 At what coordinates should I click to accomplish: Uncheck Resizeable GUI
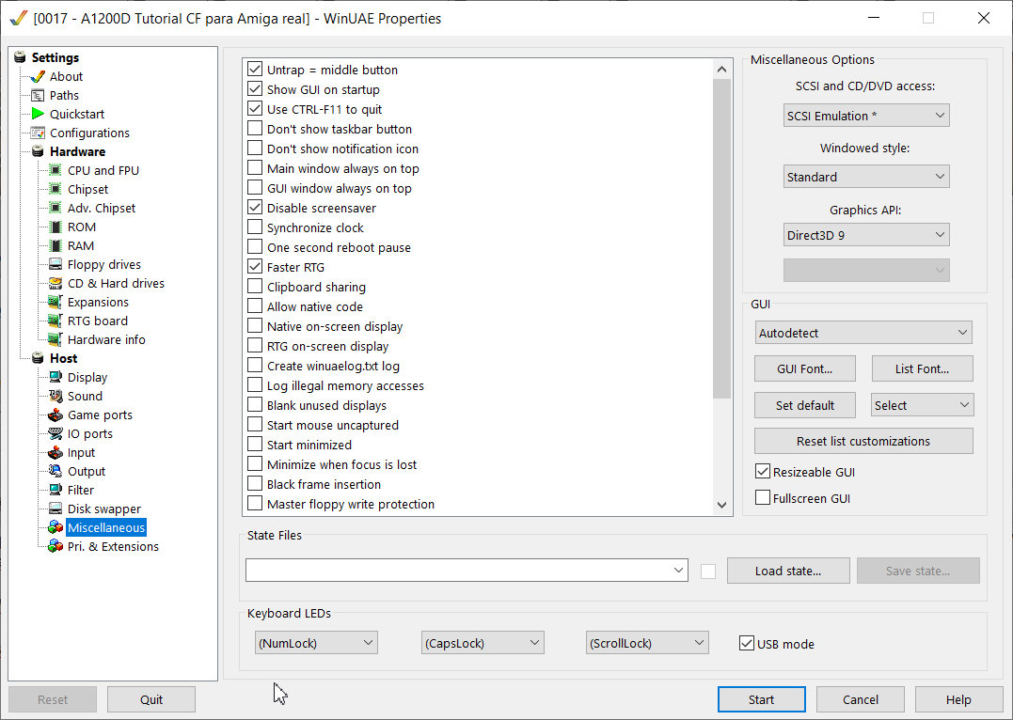click(x=763, y=472)
